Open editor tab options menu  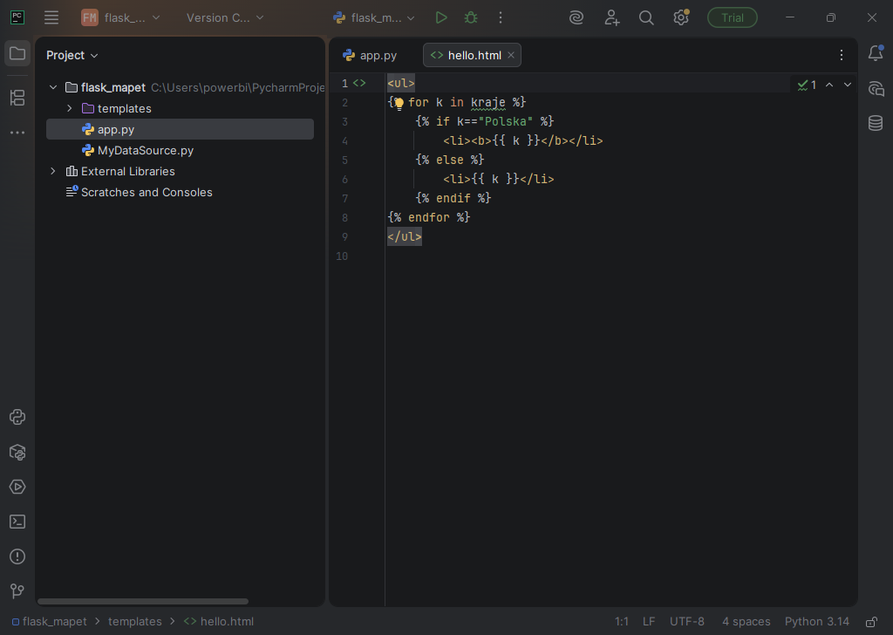pyautogui.click(x=842, y=55)
